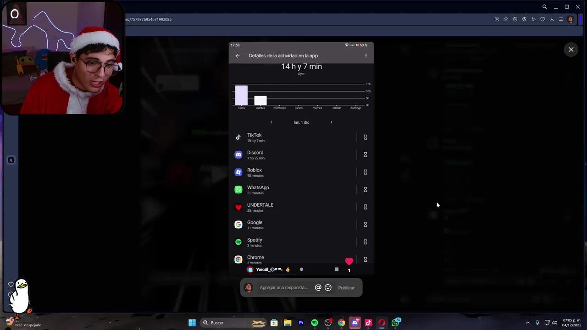Insert a mention with the @ icon
The width and height of the screenshot is (587, 330).
coord(318,288)
